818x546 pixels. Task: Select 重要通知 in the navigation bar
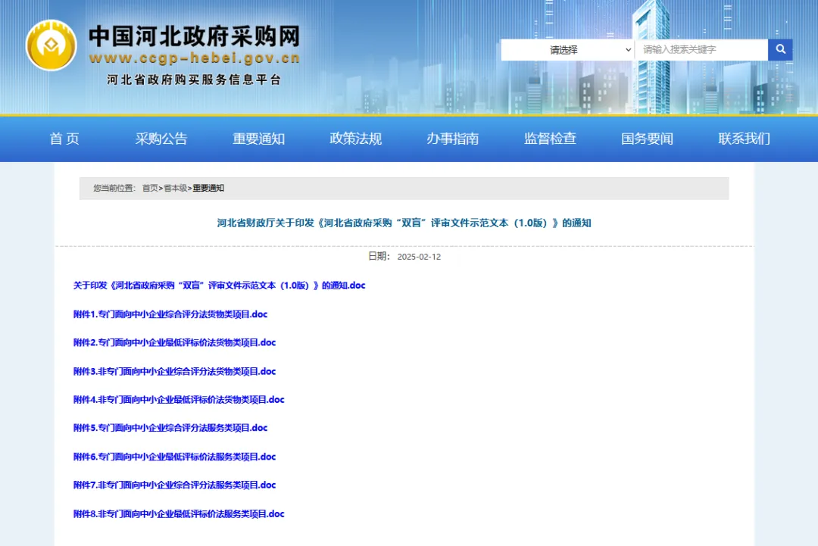(258, 139)
